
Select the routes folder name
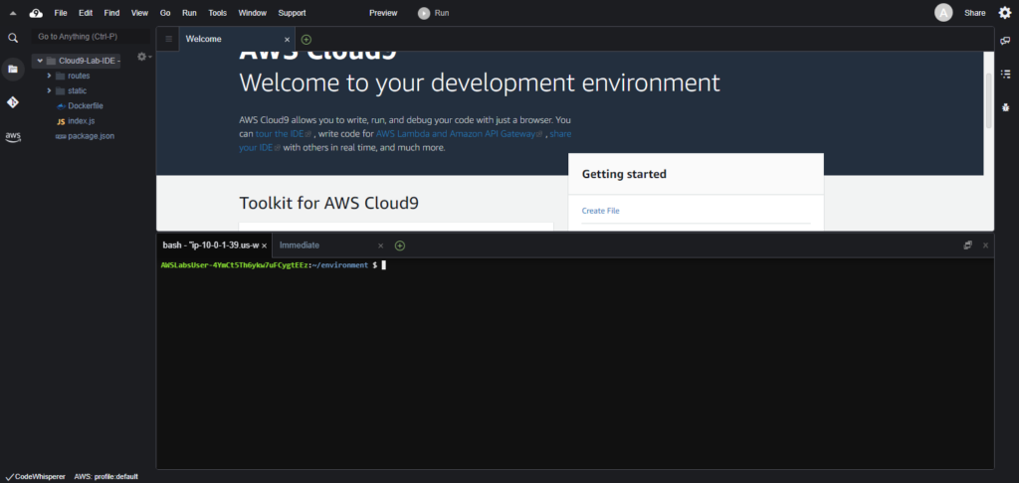point(79,76)
